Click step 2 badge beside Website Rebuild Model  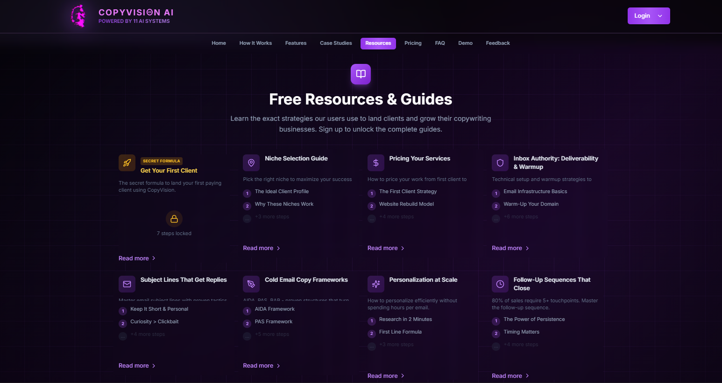point(372,206)
